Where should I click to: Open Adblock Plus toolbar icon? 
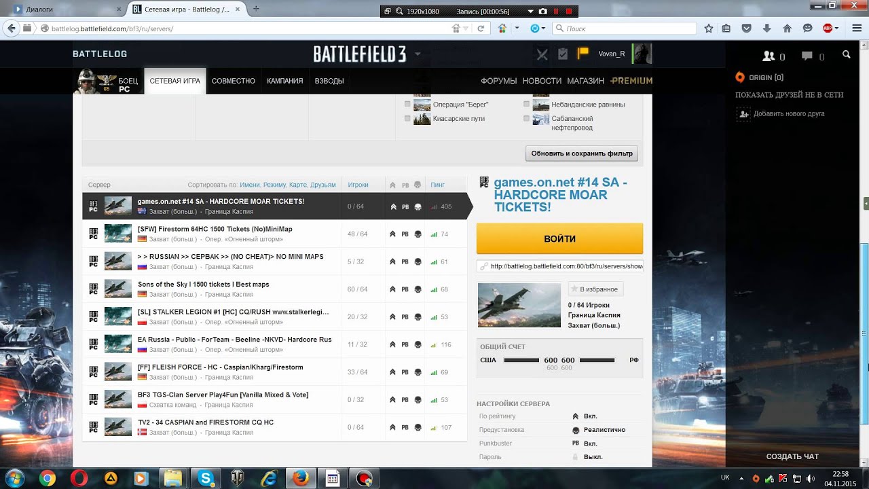(828, 29)
